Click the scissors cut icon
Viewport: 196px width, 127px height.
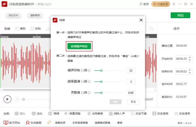(48, 29)
